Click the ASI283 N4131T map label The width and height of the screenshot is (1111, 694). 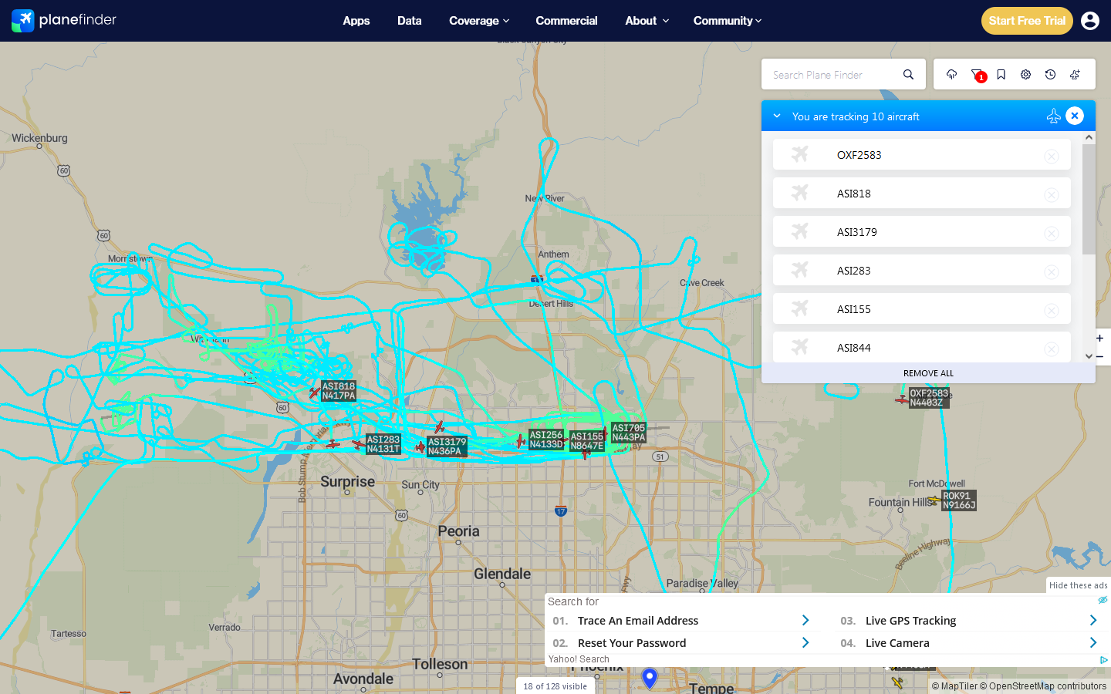(383, 444)
